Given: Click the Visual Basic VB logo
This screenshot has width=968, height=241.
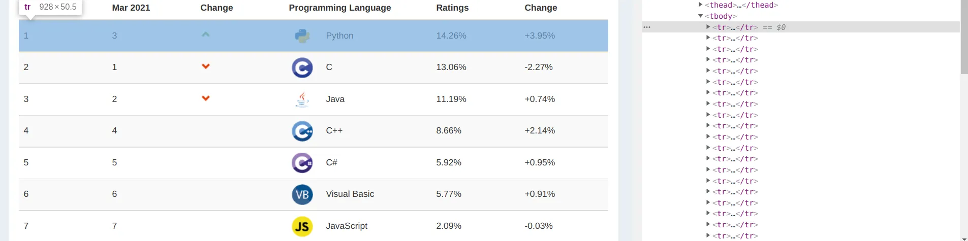Looking at the screenshot, I should [302, 195].
